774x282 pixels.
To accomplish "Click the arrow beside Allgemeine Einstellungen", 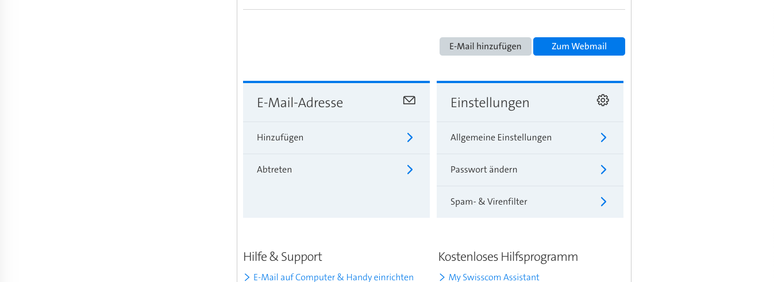I will pos(603,138).
